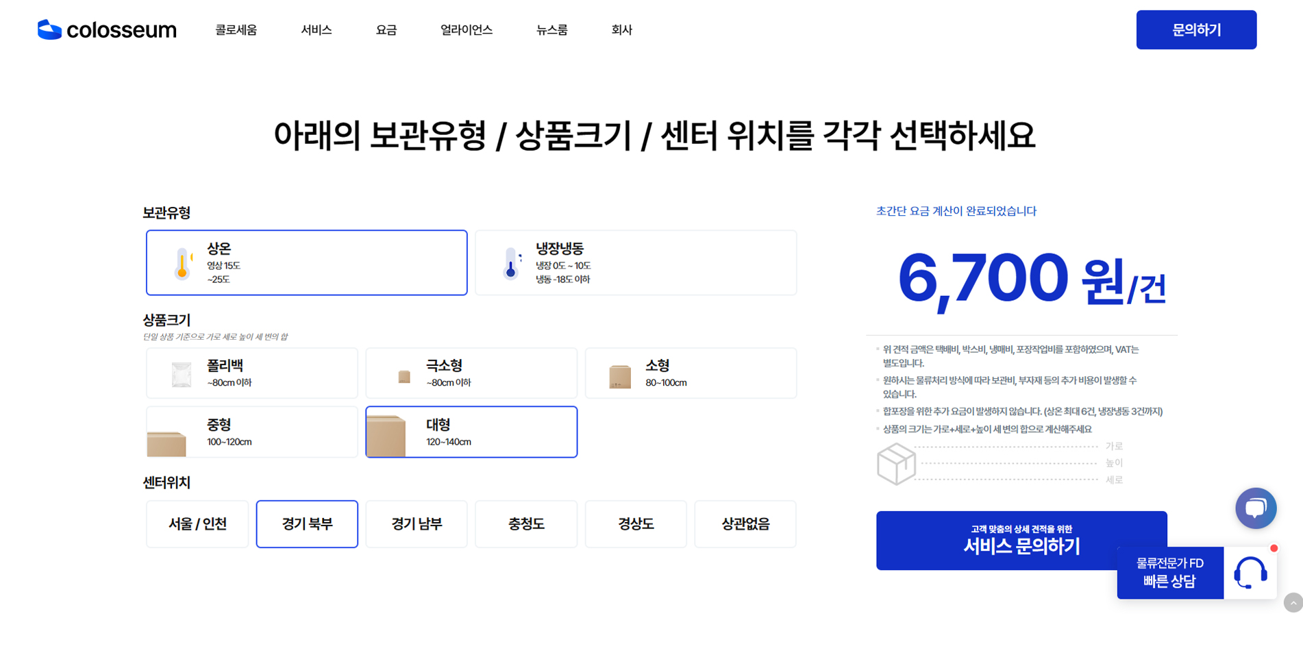Choose 서울 / 인천 center location
Image resolution: width=1303 pixels, height=668 pixels.
pyautogui.click(x=197, y=524)
